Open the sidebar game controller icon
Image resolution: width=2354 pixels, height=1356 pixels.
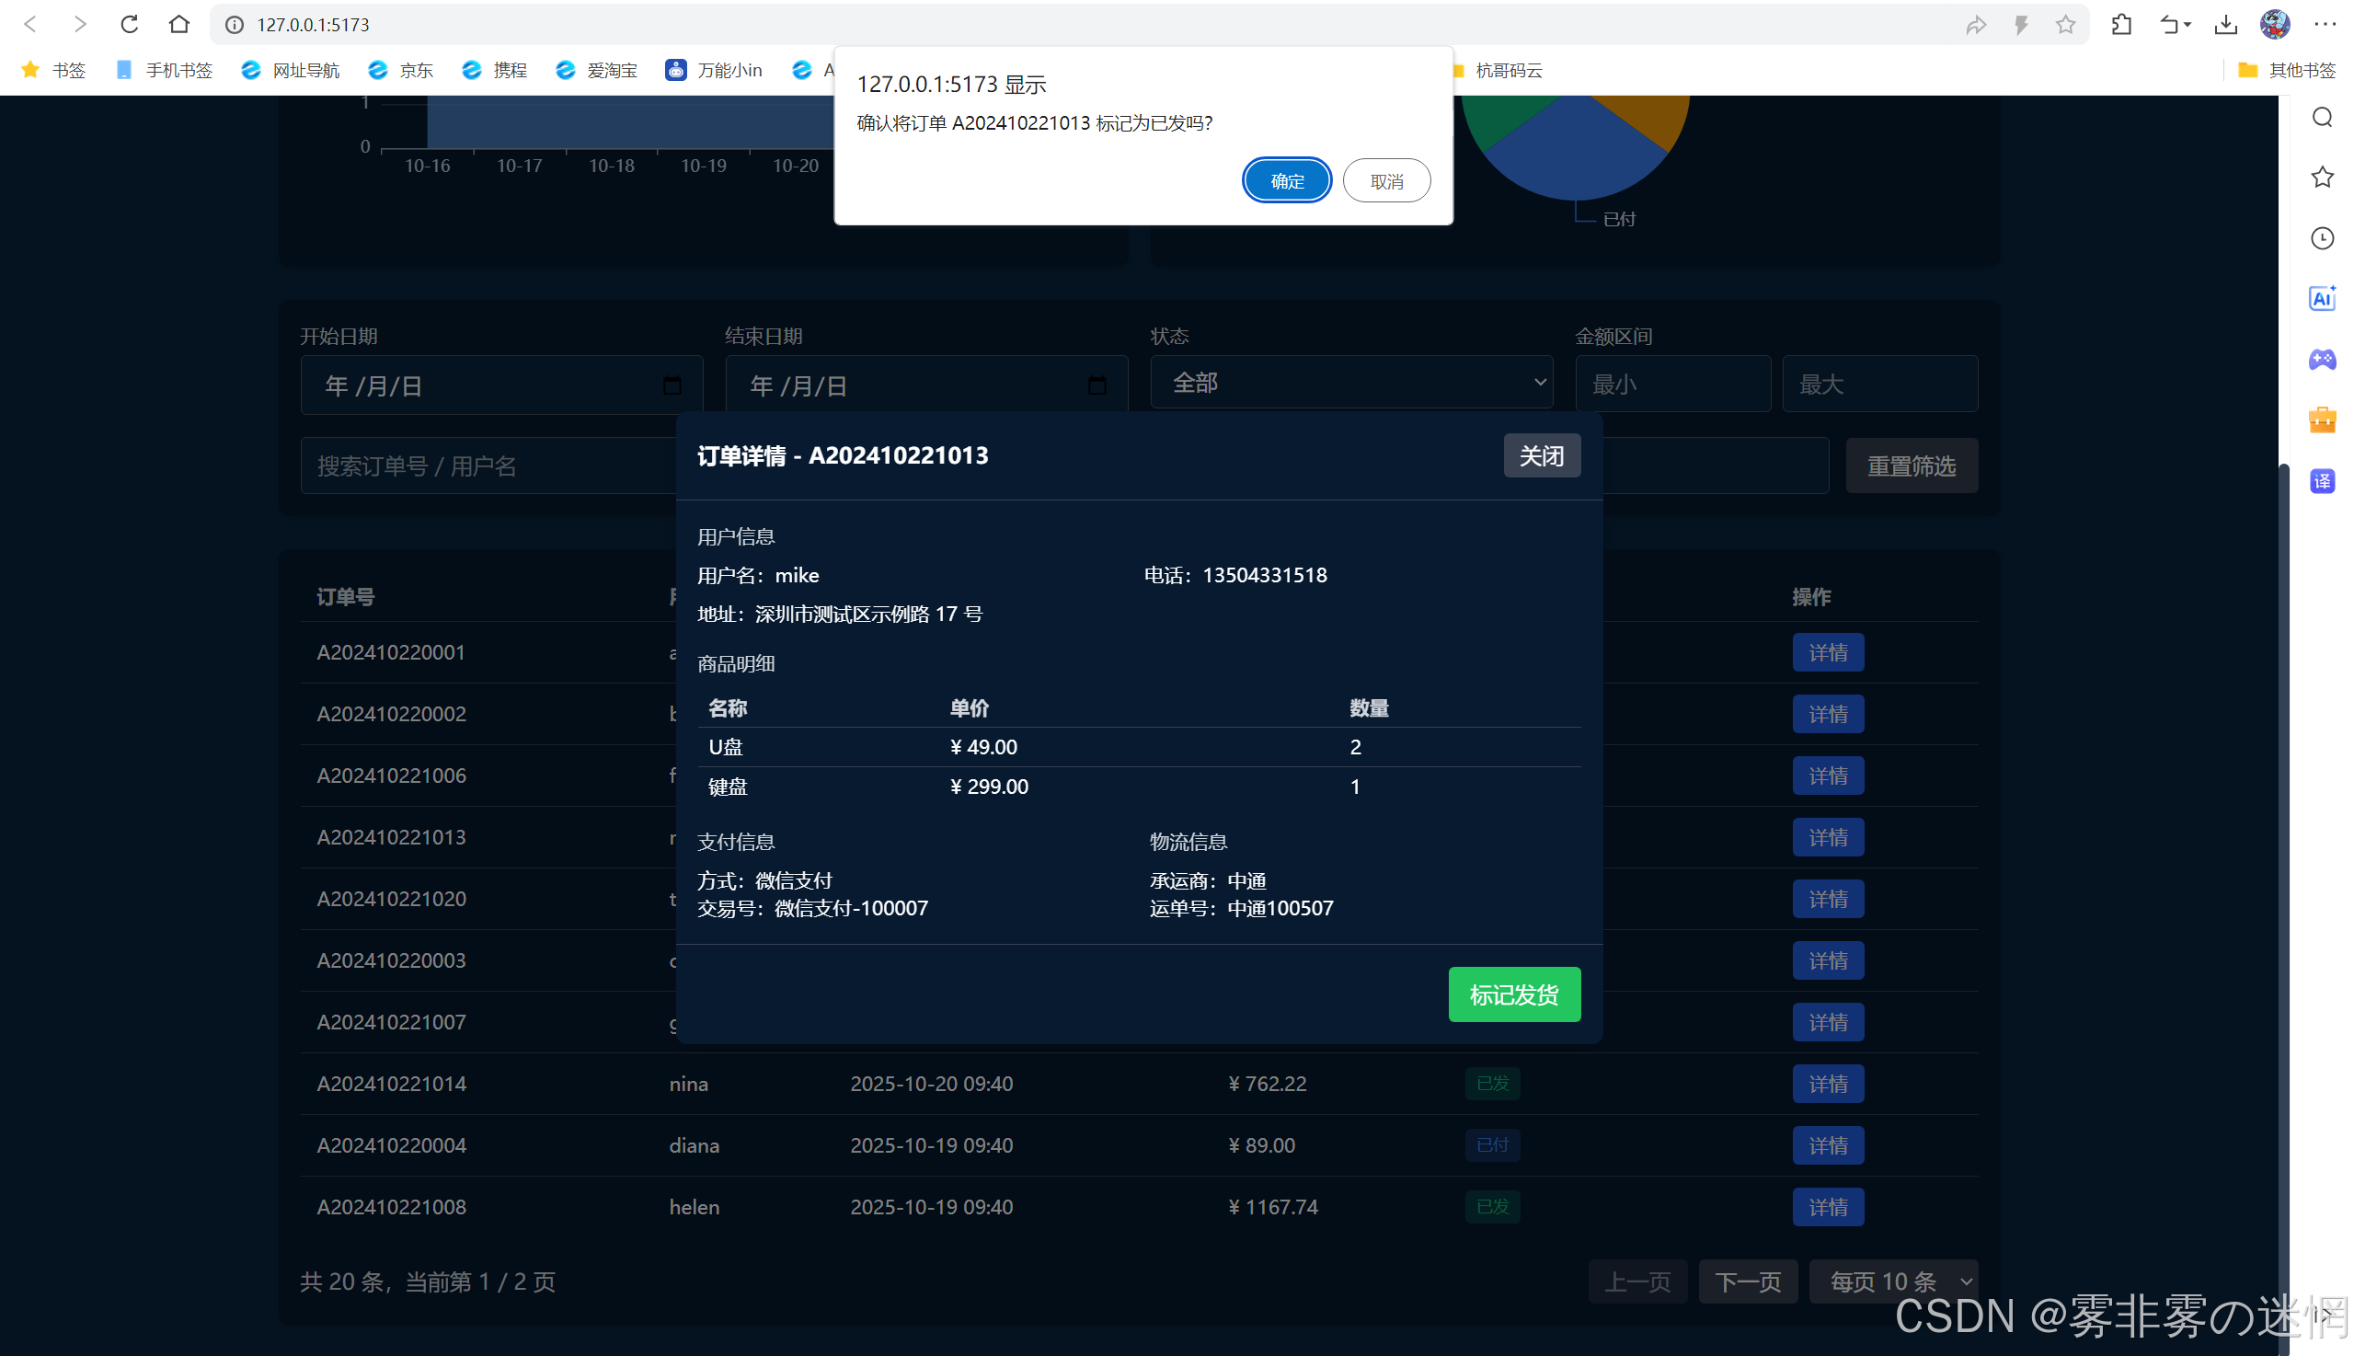pos(2322,359)
